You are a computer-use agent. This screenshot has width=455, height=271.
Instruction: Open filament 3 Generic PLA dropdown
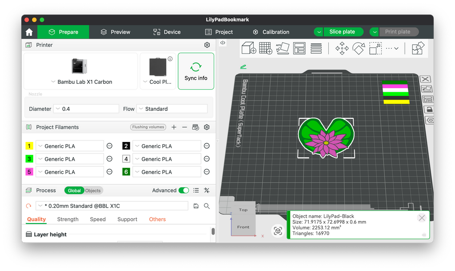click(70, 159)
